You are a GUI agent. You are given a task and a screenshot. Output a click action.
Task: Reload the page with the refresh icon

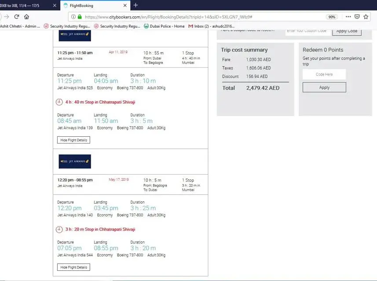pyautogui.click(x=17, y=17)
